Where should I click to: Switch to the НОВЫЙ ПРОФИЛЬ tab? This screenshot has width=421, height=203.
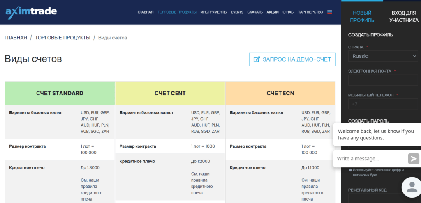[x=362, y=16]
